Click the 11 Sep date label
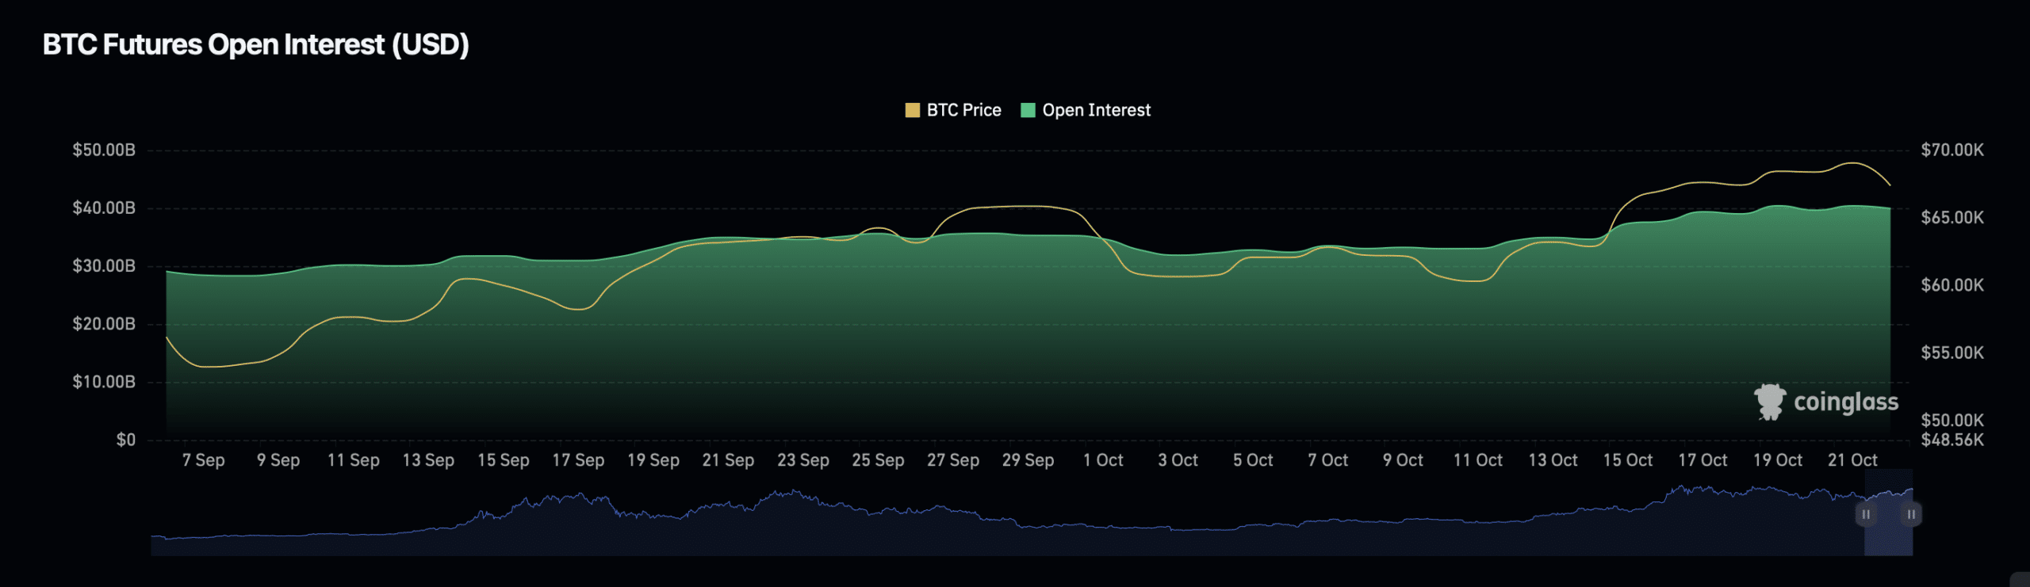This screenshot has width=2030, height=587. [x=353, y=460]
